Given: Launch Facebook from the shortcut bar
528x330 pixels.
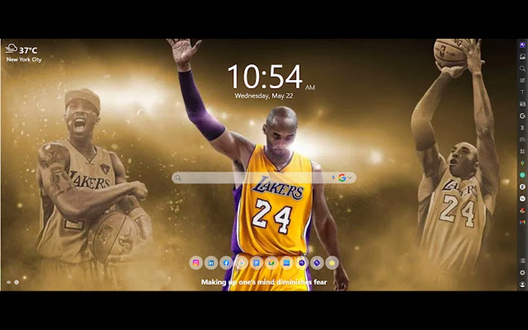Looking at the screenshot, I should tap(226, 263).
